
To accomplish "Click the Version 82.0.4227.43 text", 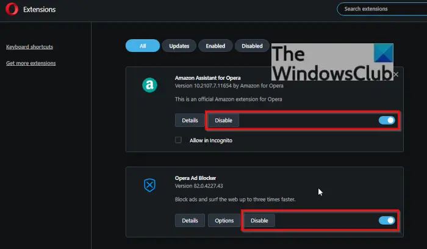I will click(x=199, y=186).
